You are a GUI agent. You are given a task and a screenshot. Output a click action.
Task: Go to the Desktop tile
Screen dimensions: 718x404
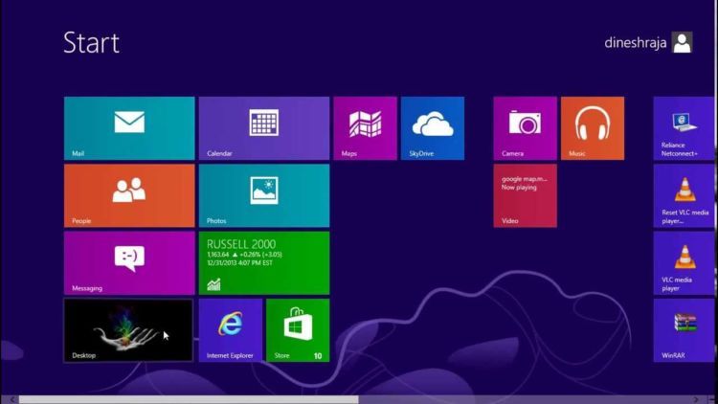128,330
